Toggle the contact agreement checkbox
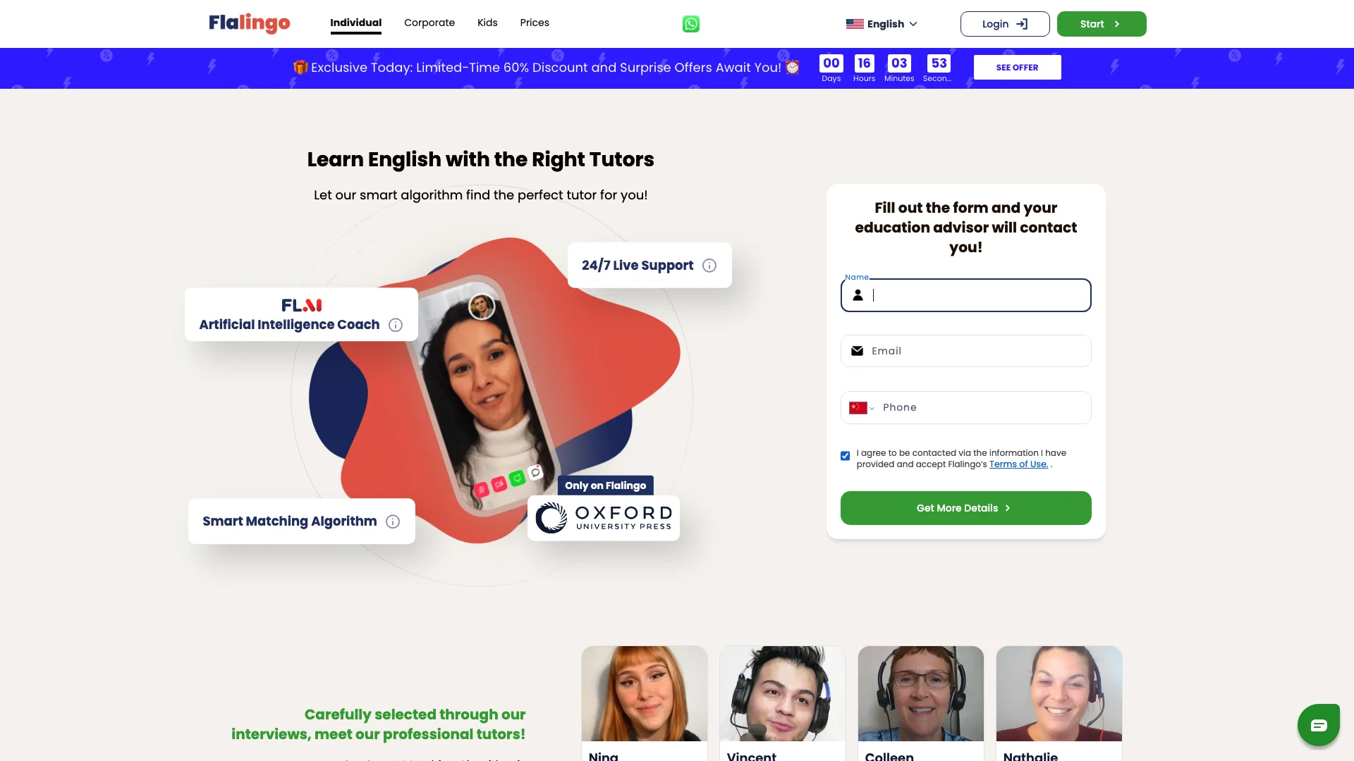 click(846, 455)
